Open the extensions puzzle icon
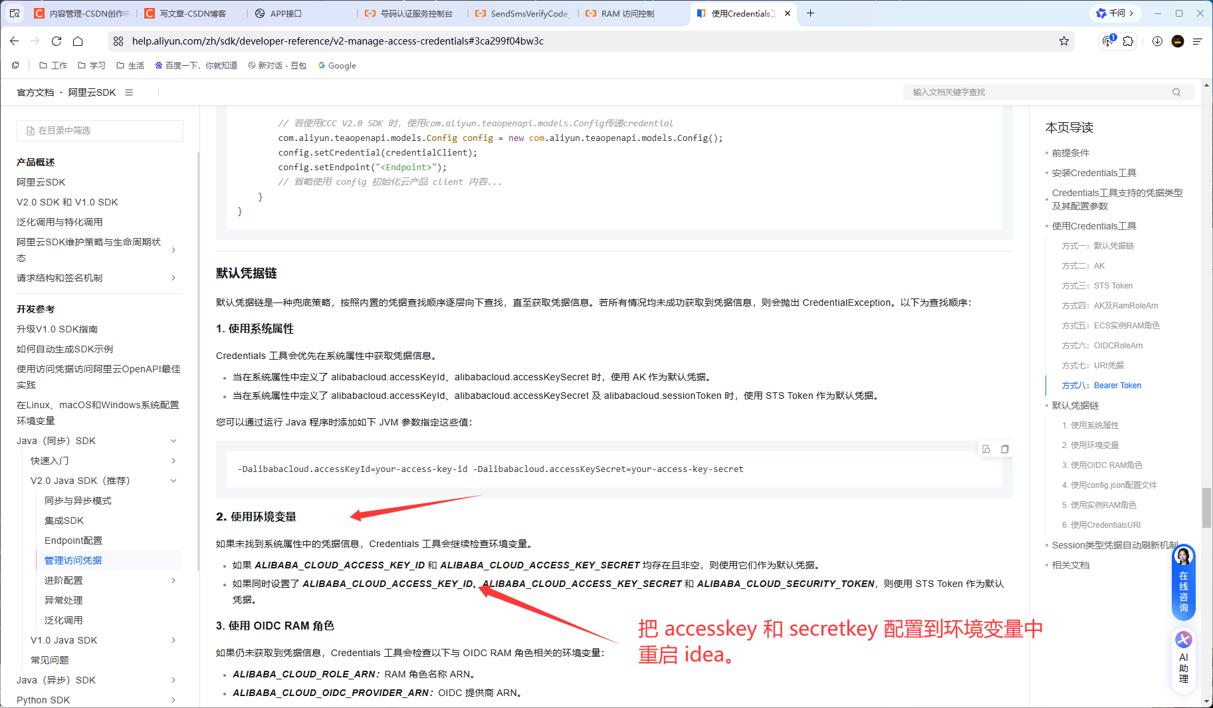1213x708 pixels. tap(1128, 41)
